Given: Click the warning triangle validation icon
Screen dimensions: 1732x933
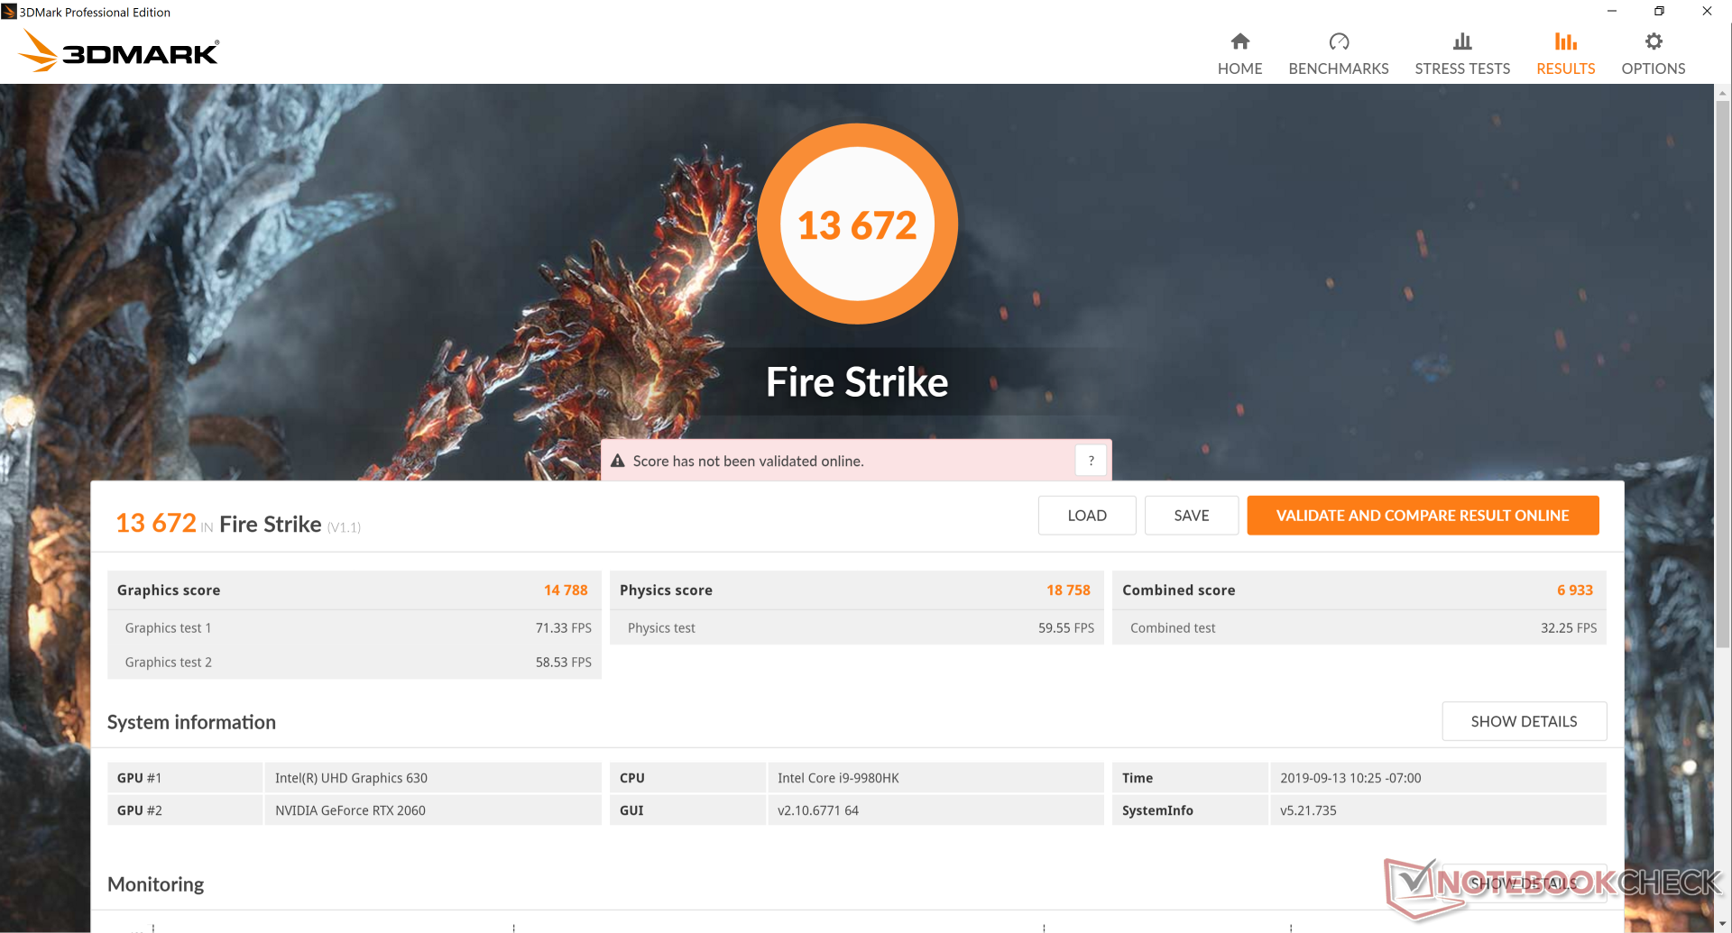Looking at the screenshot, I should [618, 461].
